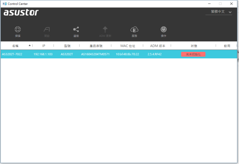Viewport: 239px width, 164px height.
Task: Click model cell AS3202T
Action: (x=67, y=54)
